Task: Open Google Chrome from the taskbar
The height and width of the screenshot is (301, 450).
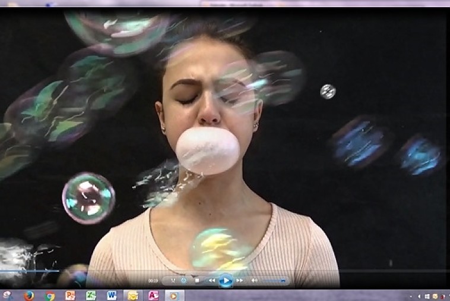Action: coord(50,295)
